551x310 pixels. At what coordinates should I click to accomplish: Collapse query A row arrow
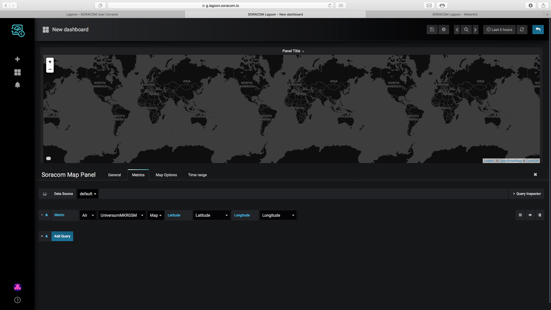[x=42, y=215]
